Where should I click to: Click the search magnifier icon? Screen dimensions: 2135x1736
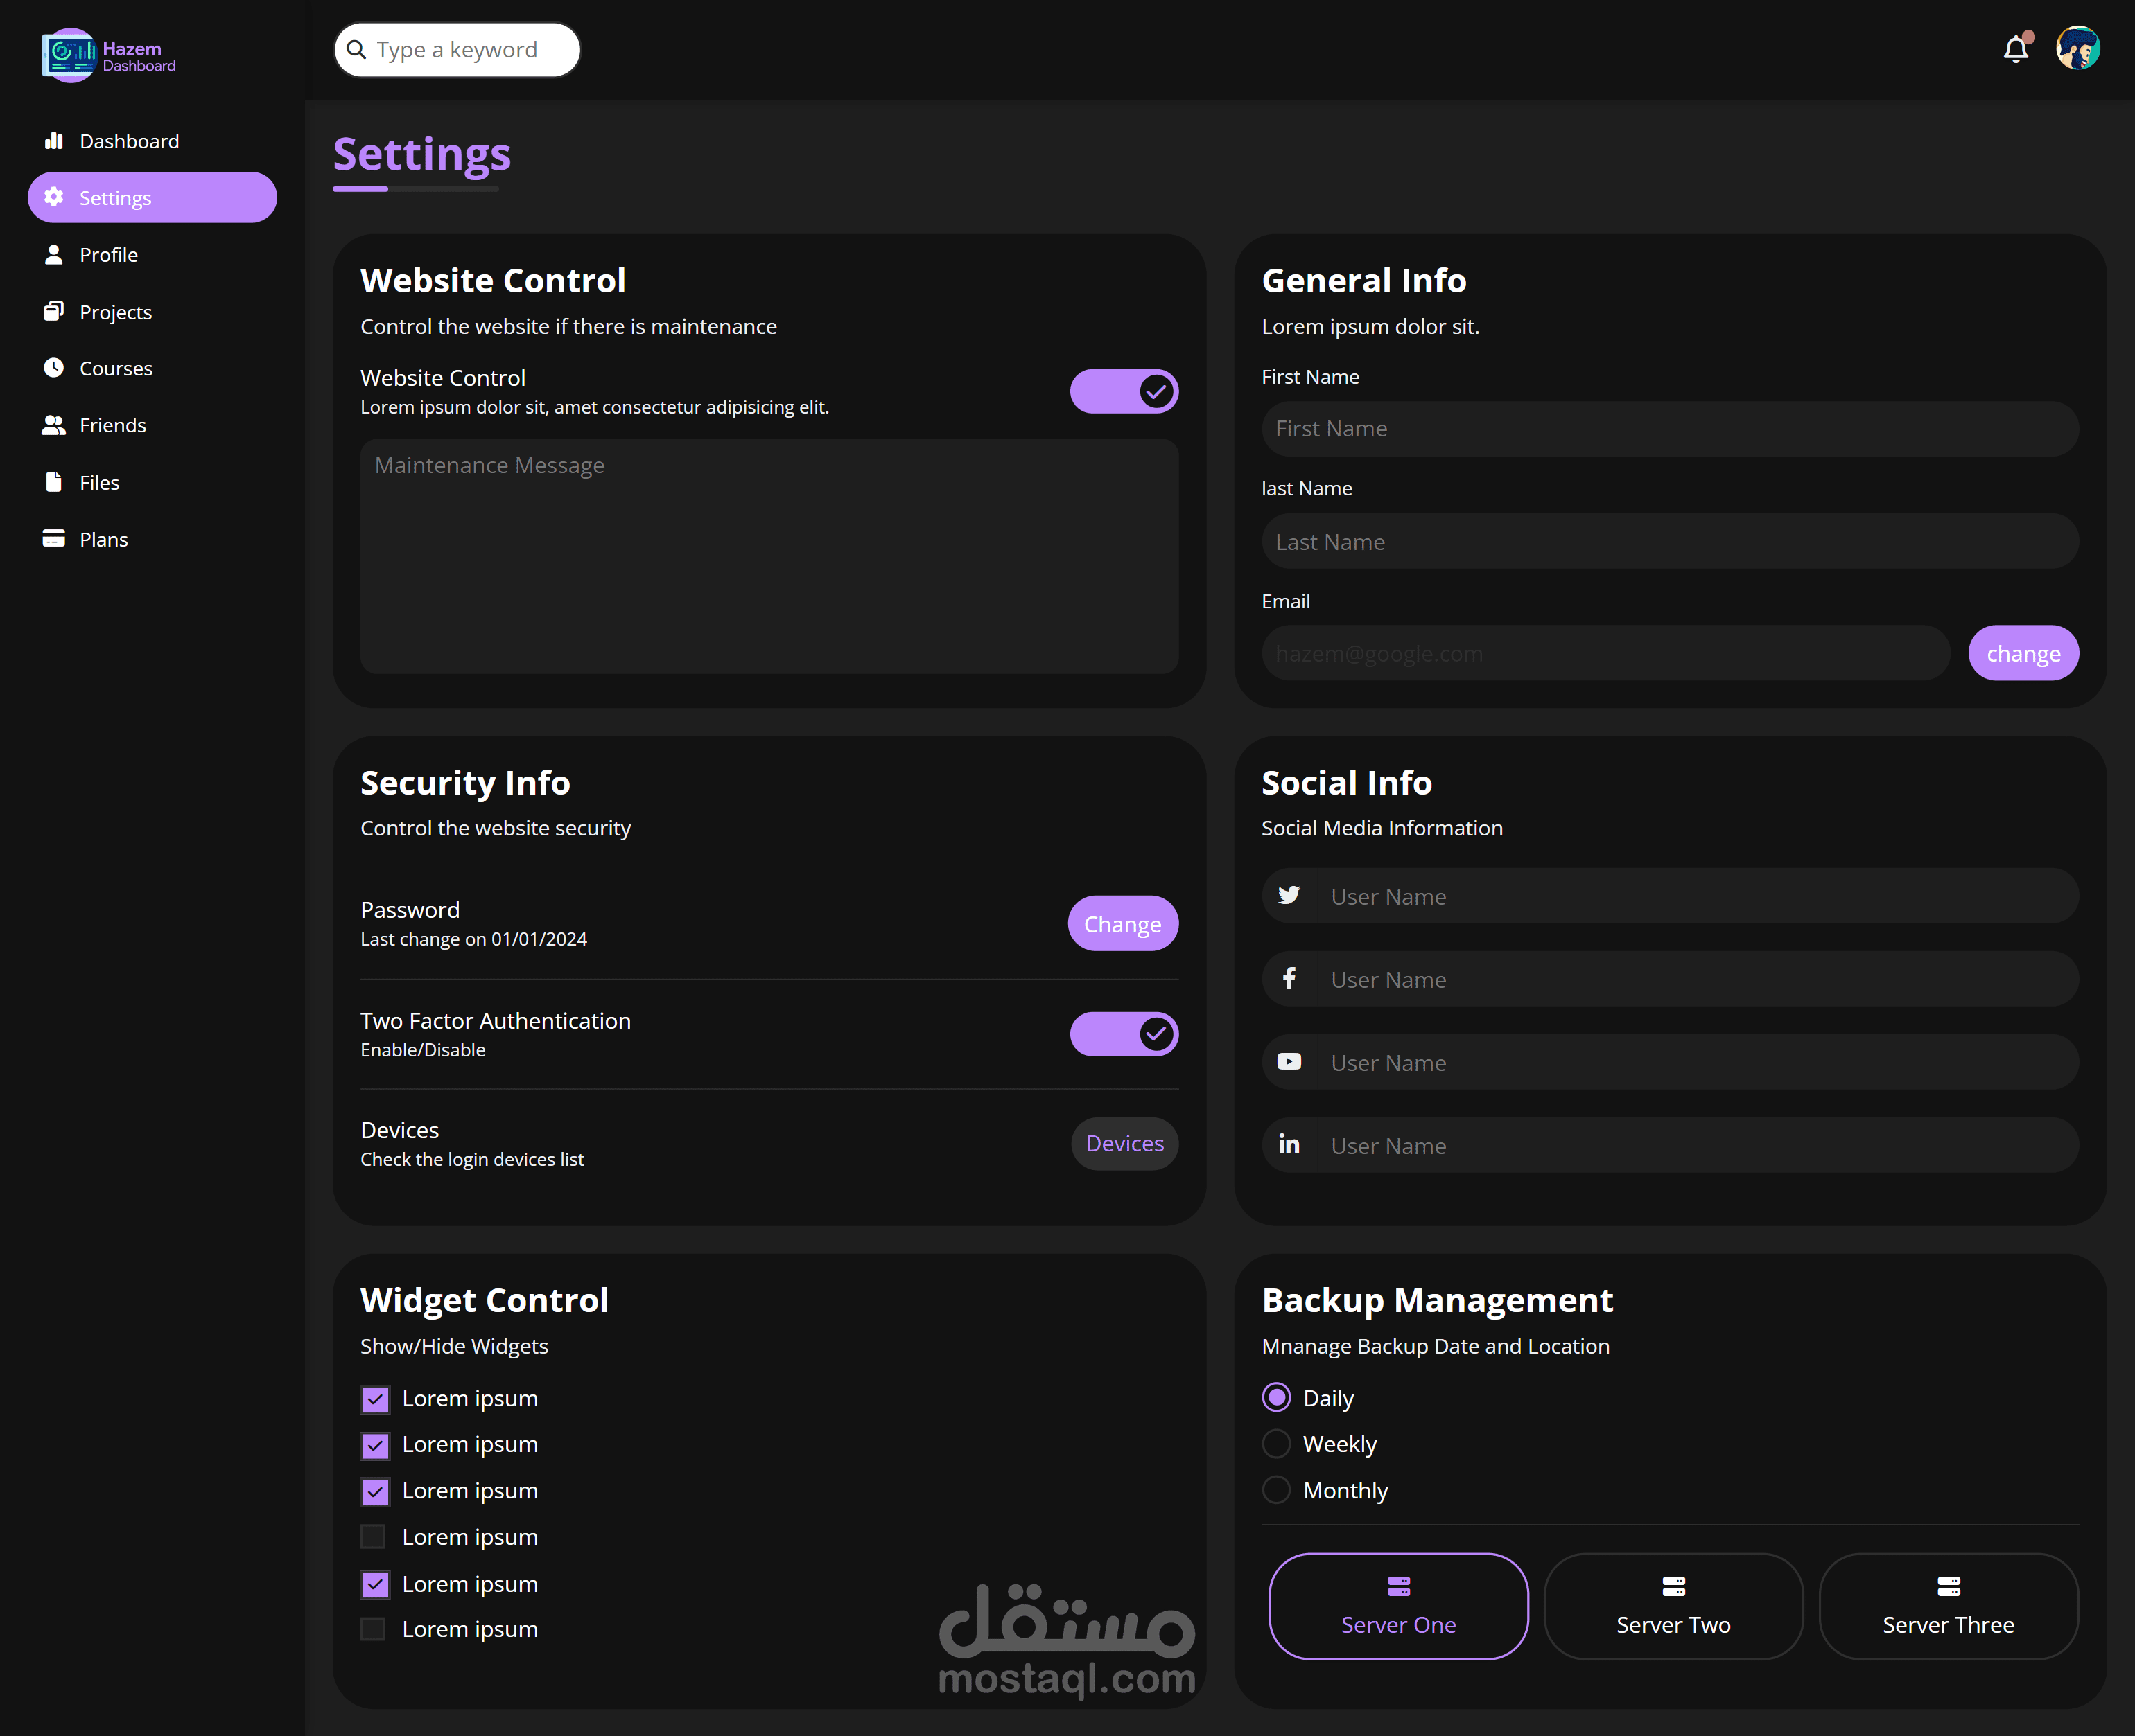[356, 50]
